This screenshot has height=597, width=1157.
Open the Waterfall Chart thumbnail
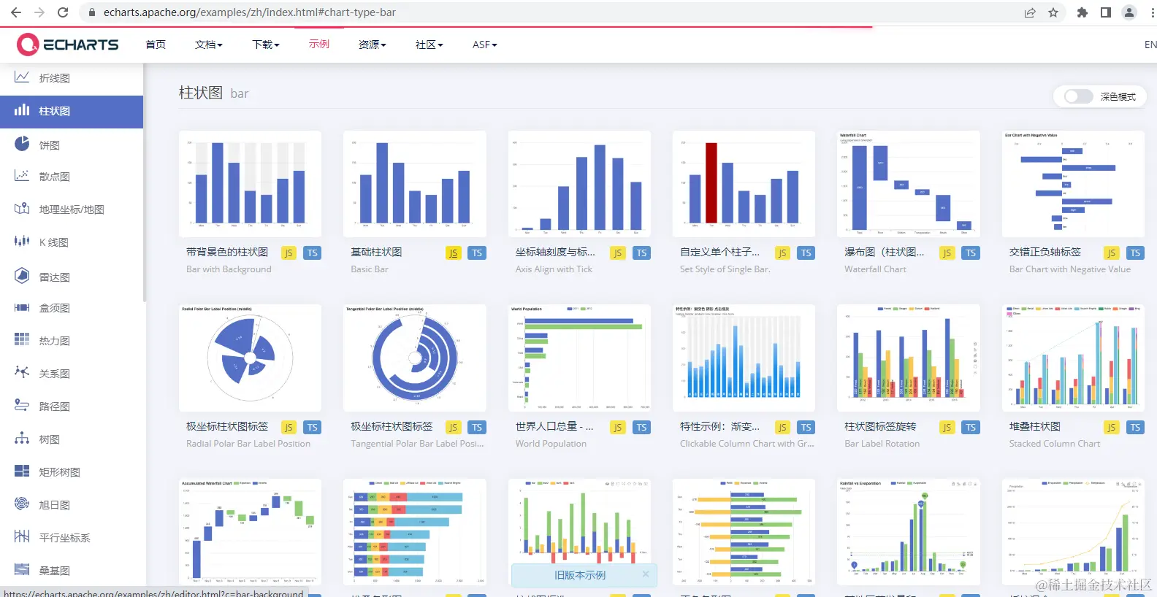908,184
